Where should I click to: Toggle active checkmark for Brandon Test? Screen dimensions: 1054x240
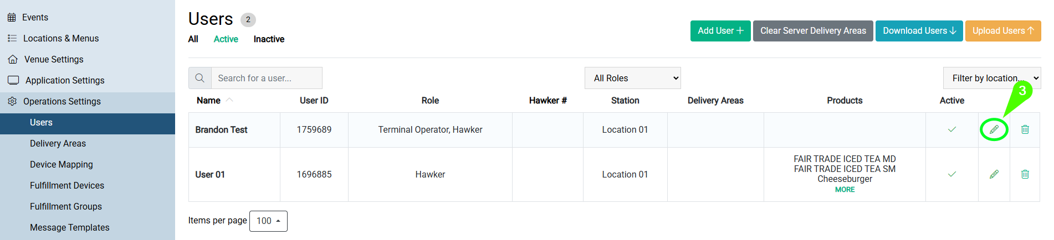tap(952, 129)
